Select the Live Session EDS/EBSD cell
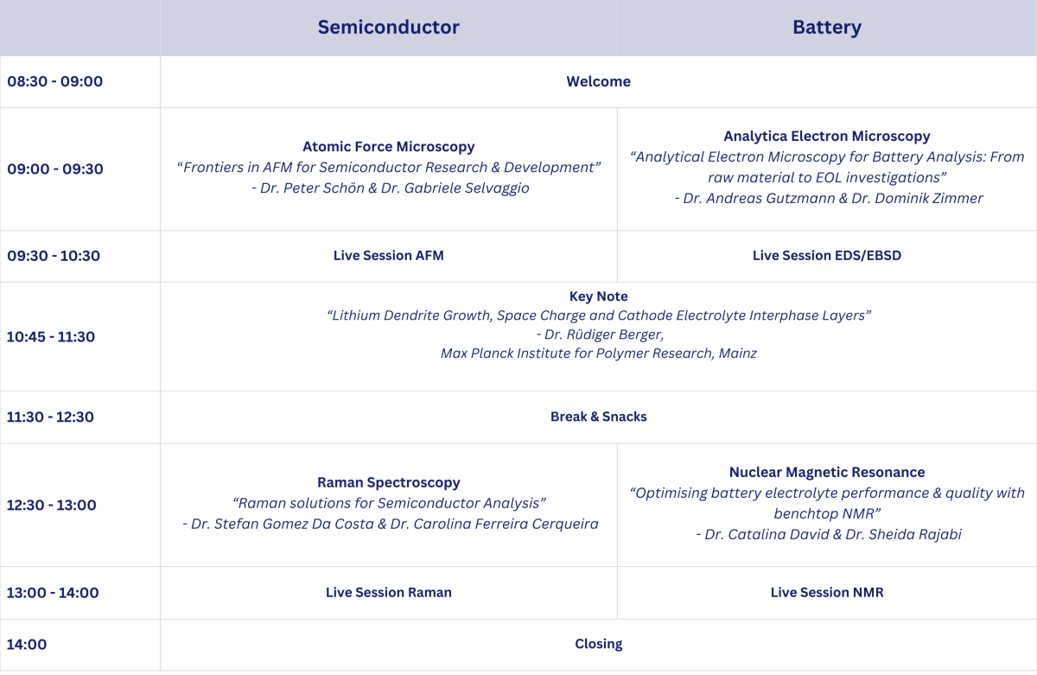This screenshot has width=1037, height=675. click(826, 256)
